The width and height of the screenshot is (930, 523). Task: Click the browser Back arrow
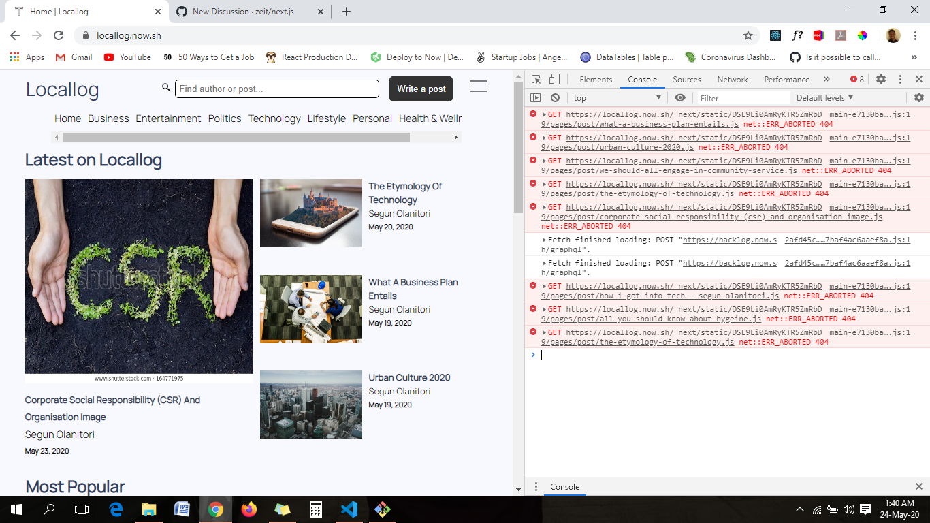pyautogui.click(x=15, y=35)
